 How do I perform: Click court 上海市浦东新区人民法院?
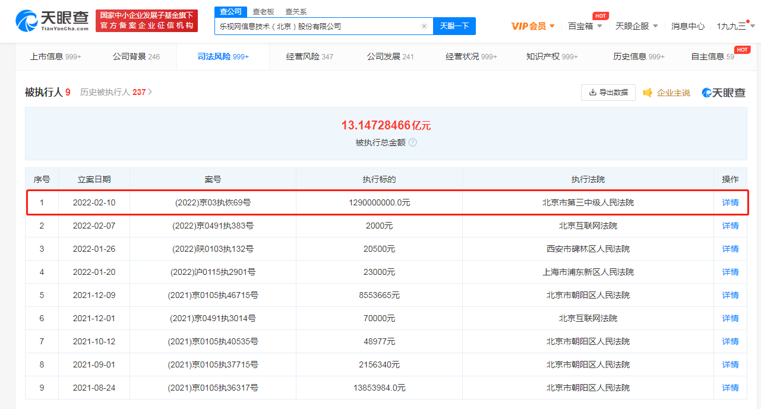pyautogui.click(x=588, y=272)
